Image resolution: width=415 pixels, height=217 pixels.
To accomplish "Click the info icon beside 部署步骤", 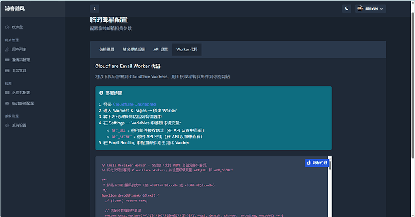I will [101, 93].
